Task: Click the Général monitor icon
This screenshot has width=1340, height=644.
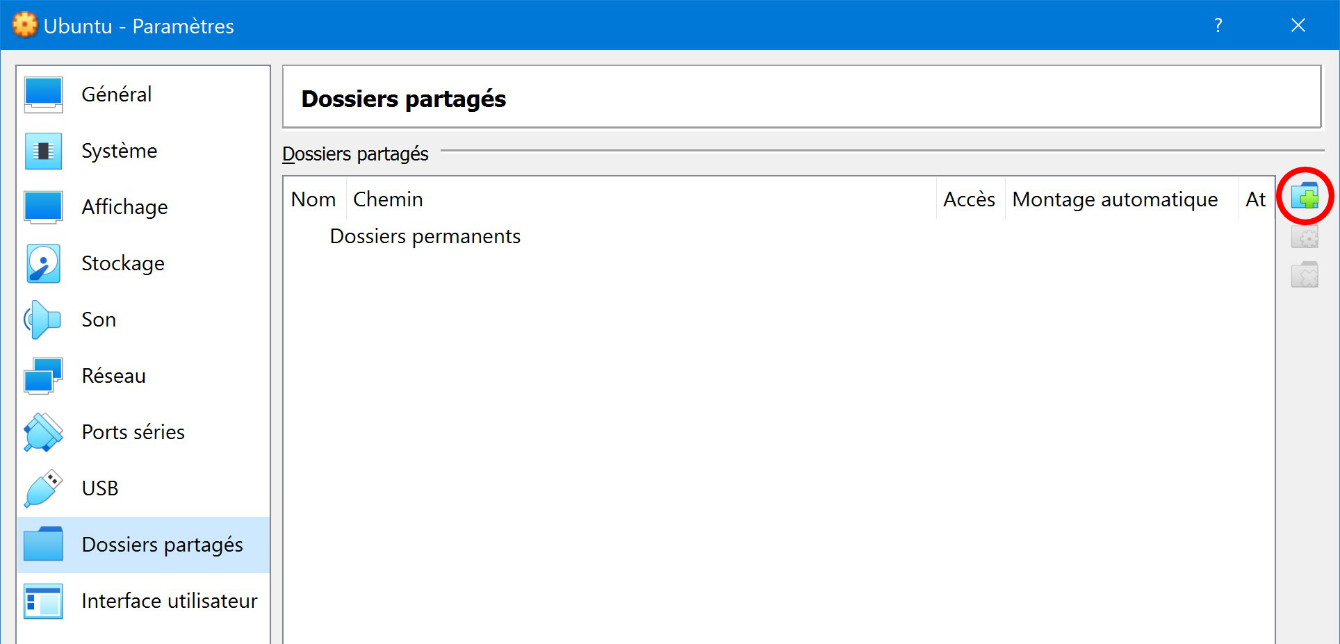Action: (43, 94)
